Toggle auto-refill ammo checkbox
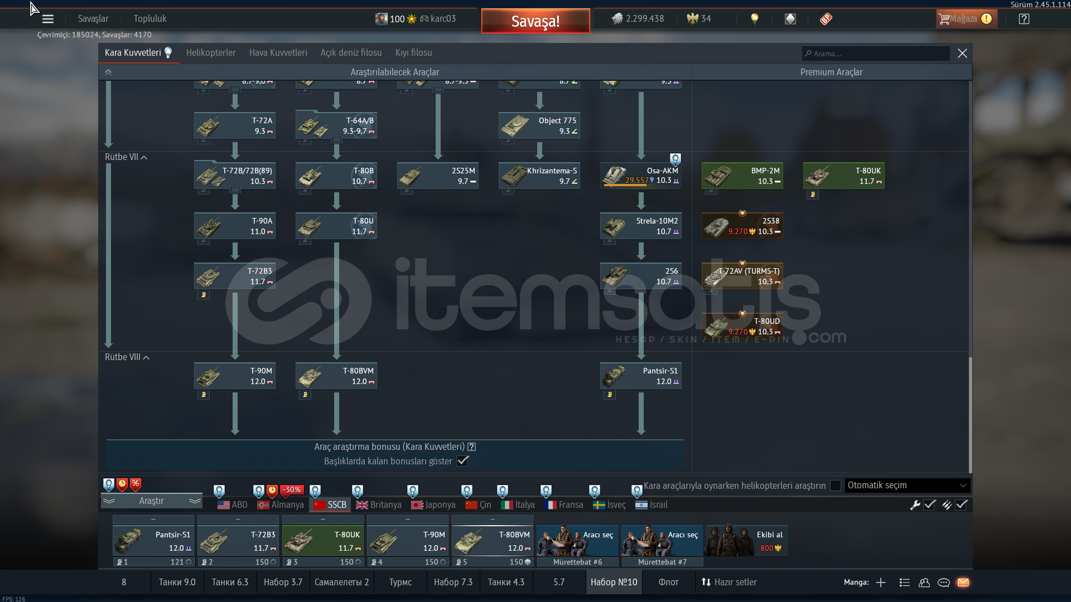 point(961,505)
